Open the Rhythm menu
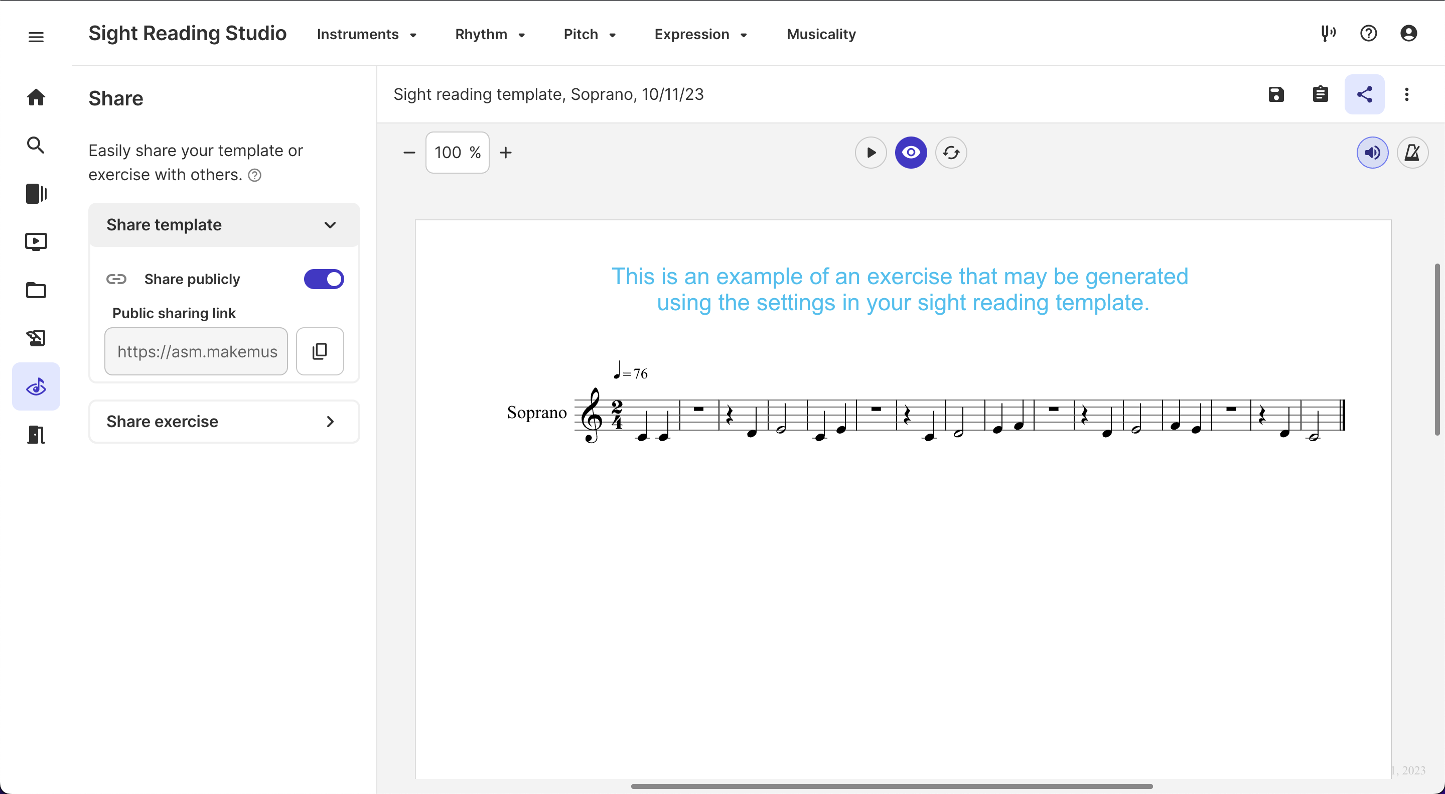 coord(490,34)
